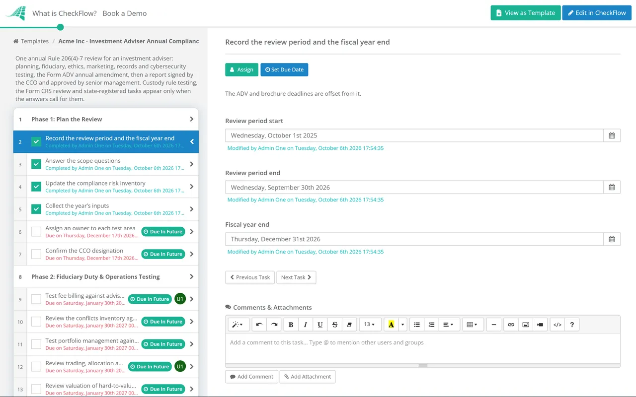Image resolution: width=636 pixels, height=397 pixels.
Task: Click the Next Task button
Action: point(297,277)
